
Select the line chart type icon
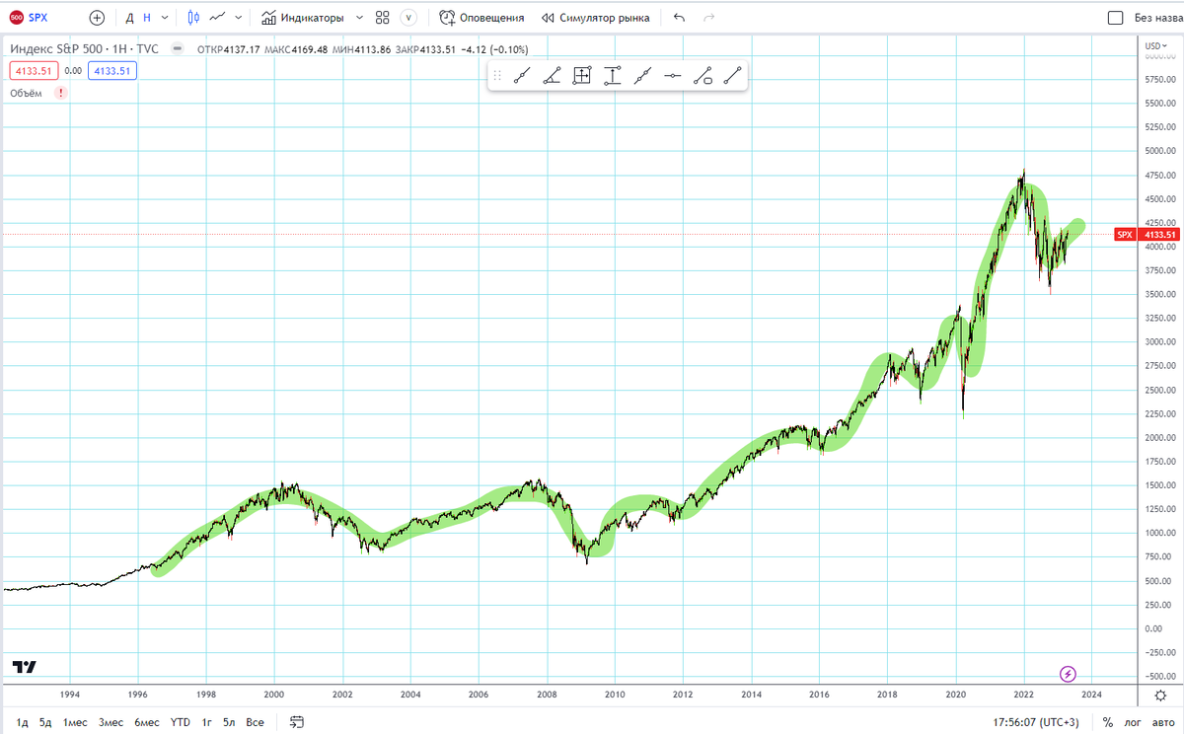point(217,17)
